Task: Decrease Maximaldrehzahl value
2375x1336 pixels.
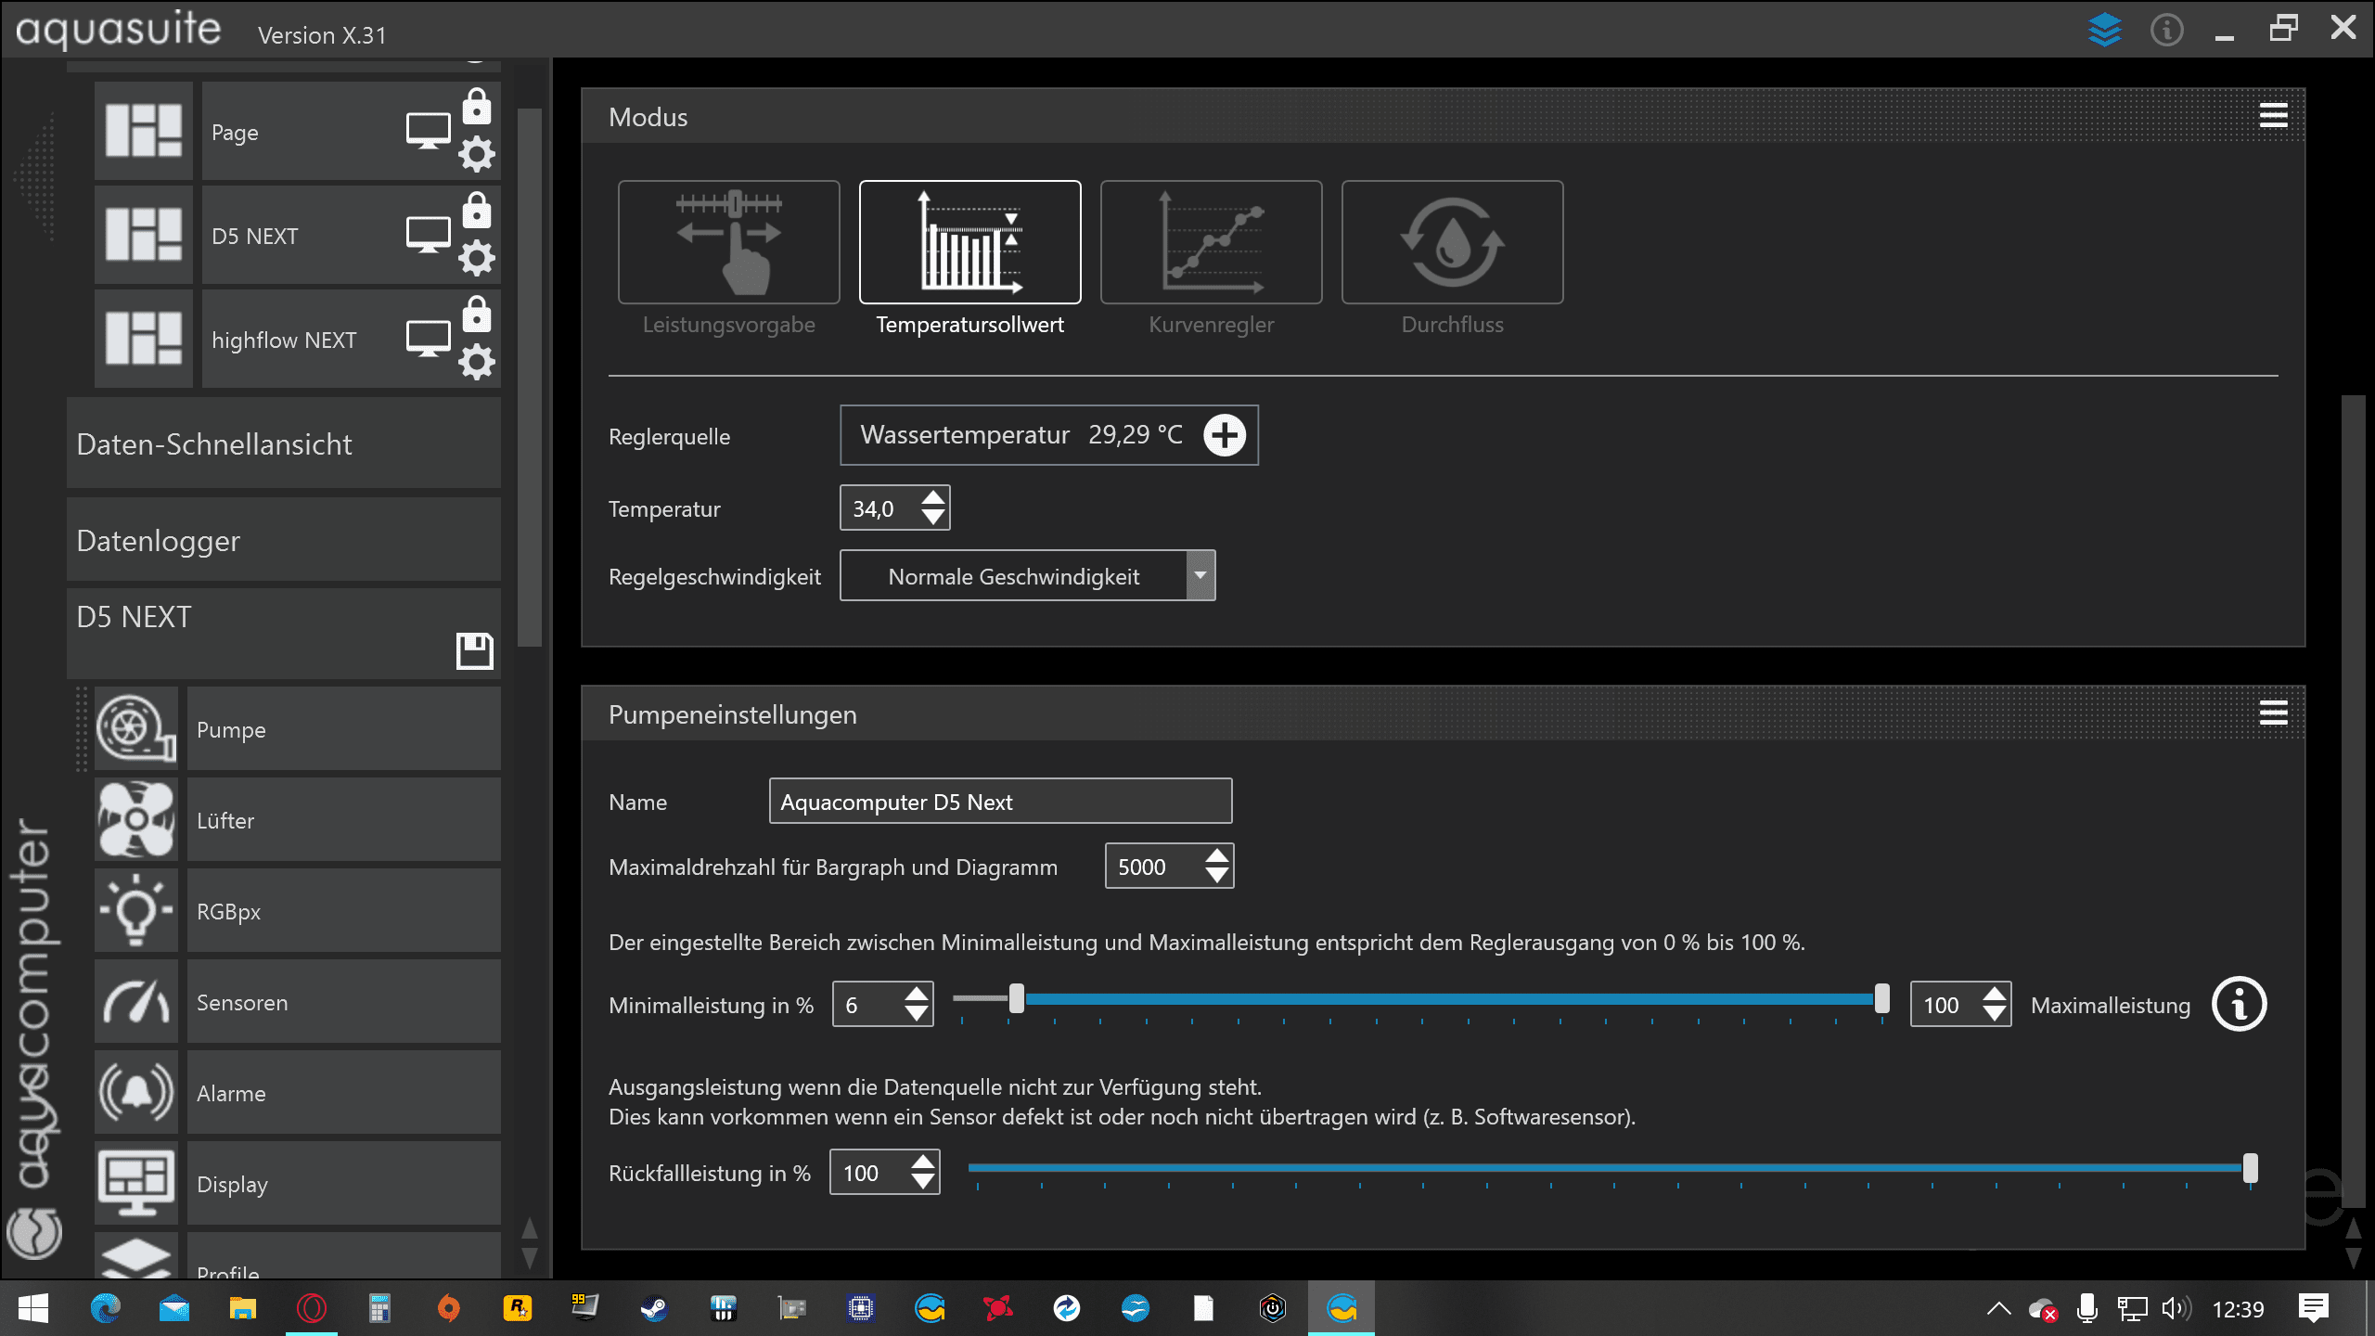Action: tap(1217, 876)
